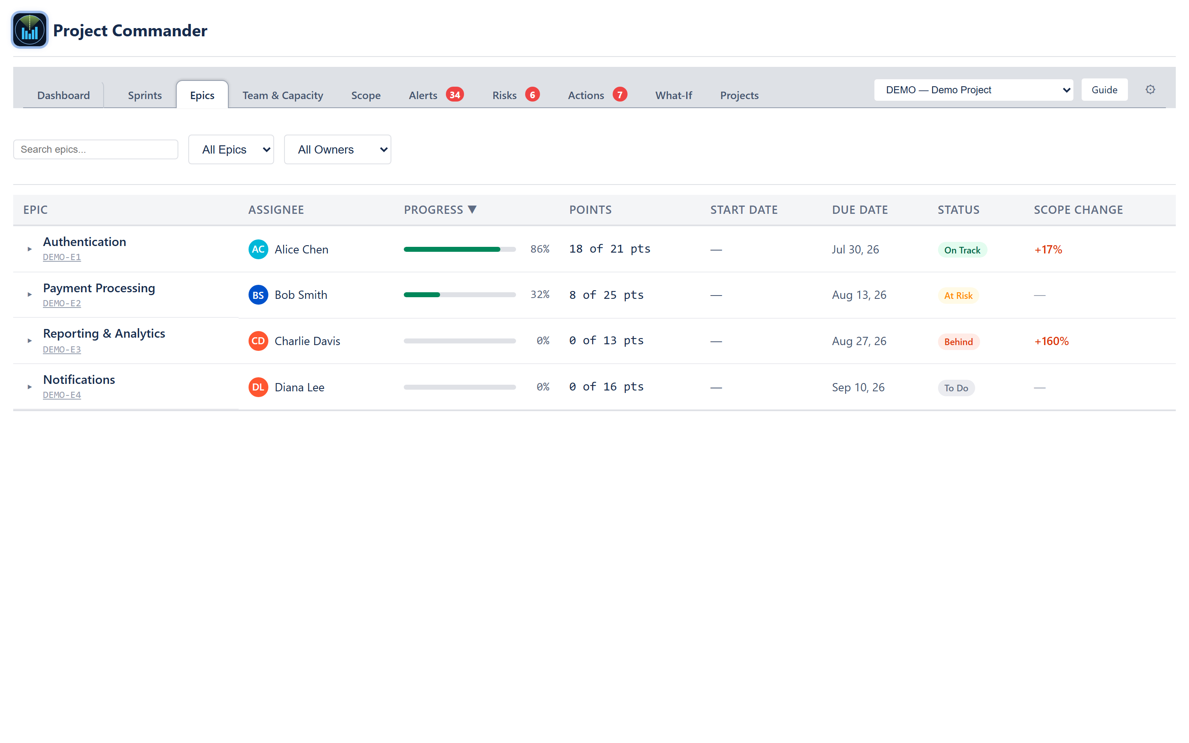Click the Reporting & Analytics 0% progress bar
Screen dimensions: 1189x743
point(459,341)
